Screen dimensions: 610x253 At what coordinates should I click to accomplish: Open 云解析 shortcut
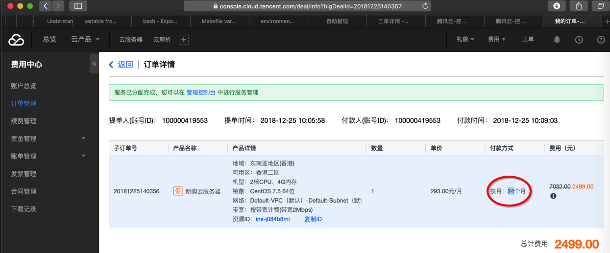162,40
